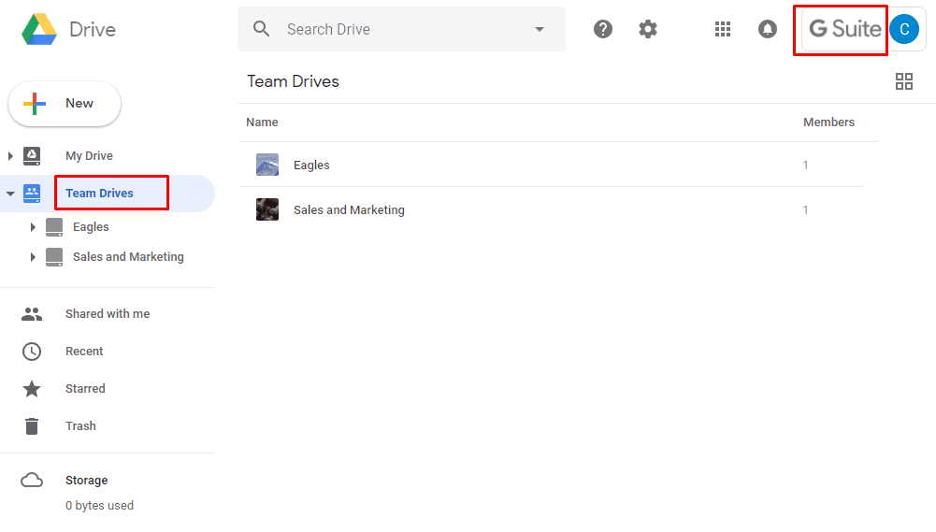The image size is (936, 532).
Task: Open Eagles under Team Drives sidebar
Action: [91, 227]
